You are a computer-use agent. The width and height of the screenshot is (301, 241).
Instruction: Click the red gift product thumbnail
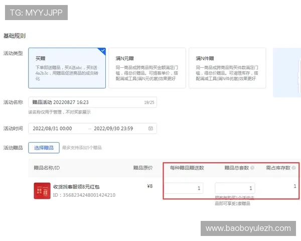coord(42,191)
